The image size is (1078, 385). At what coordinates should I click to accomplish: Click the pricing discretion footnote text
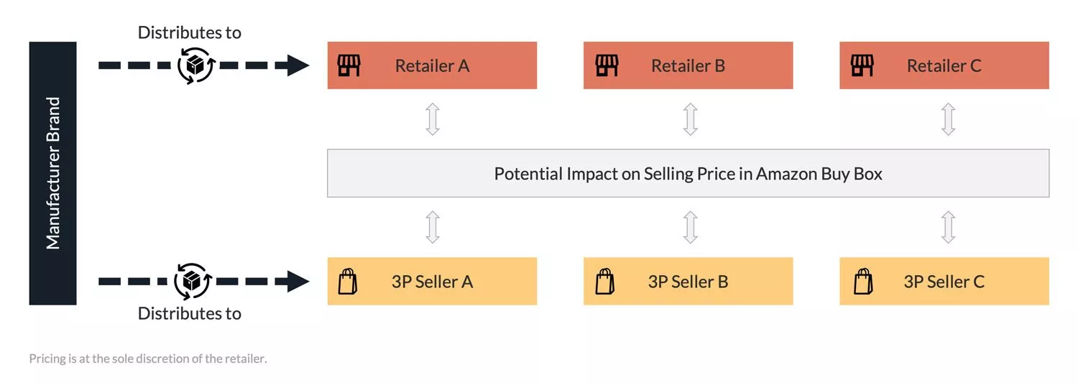[x=148, y=358]
